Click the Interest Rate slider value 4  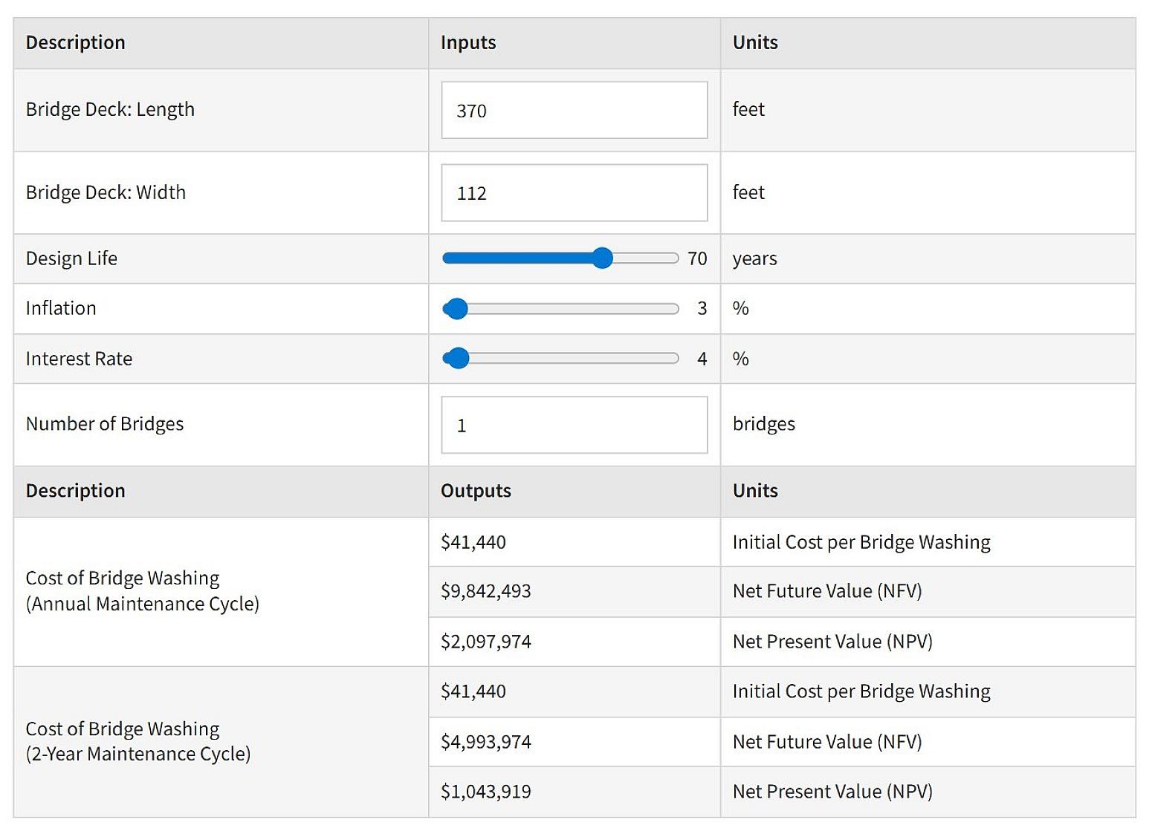pyautogui.click(x=702, y=359)
